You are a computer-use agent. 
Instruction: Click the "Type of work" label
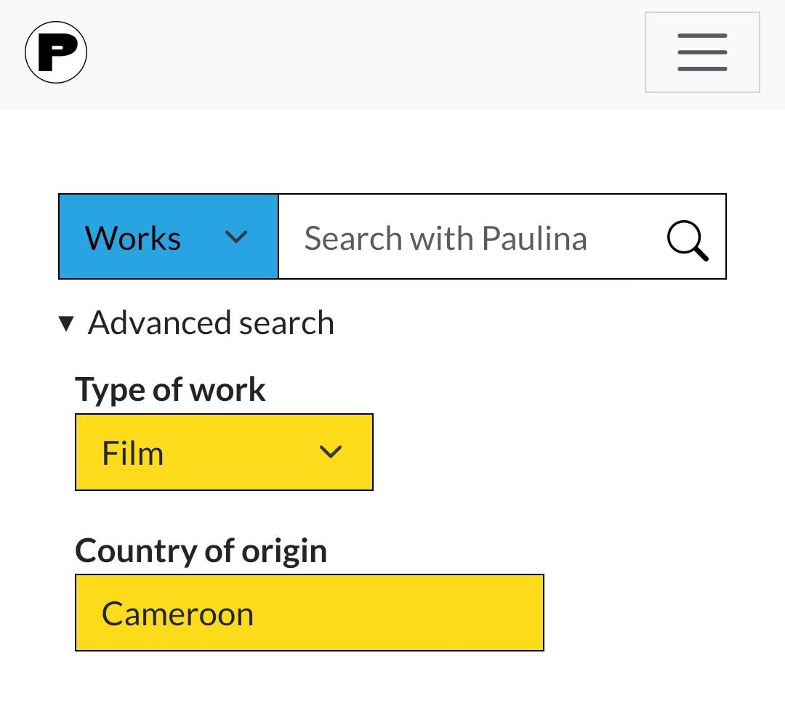(170, 389)
